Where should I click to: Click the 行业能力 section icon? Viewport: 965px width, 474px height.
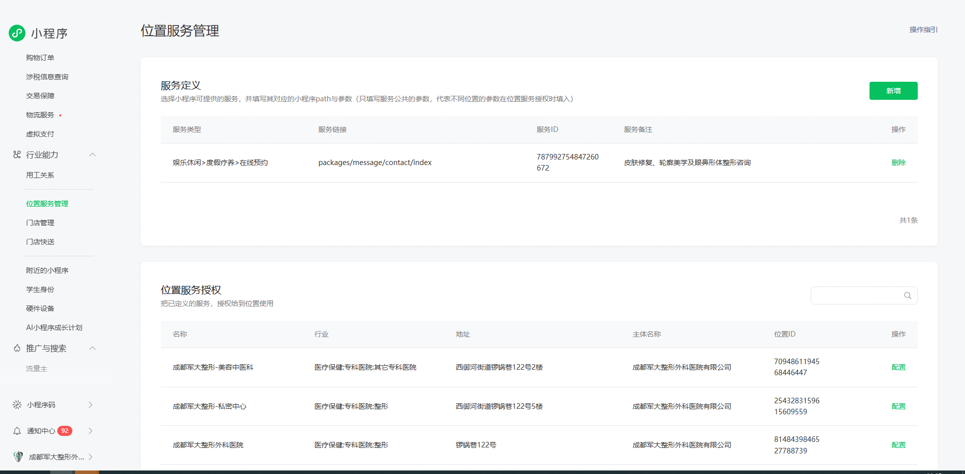[x=17, y=154]
